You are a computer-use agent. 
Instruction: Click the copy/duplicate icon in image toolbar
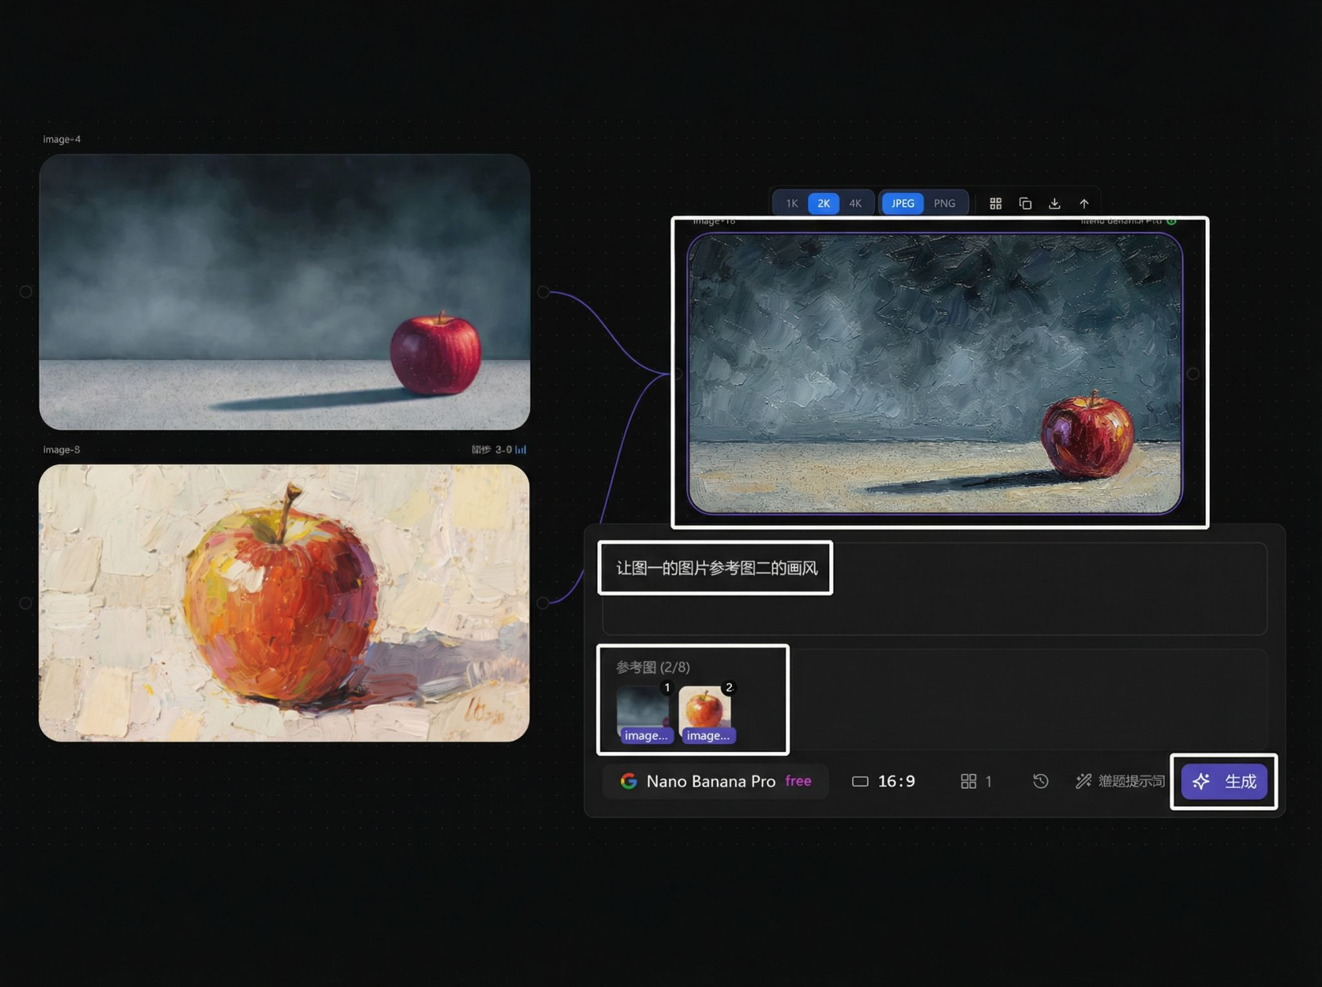click(1025, 204)
